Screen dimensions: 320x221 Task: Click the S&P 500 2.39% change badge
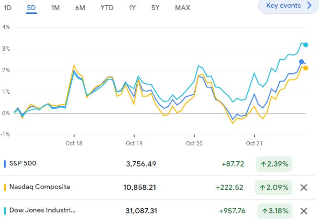(x=274, y=164)
